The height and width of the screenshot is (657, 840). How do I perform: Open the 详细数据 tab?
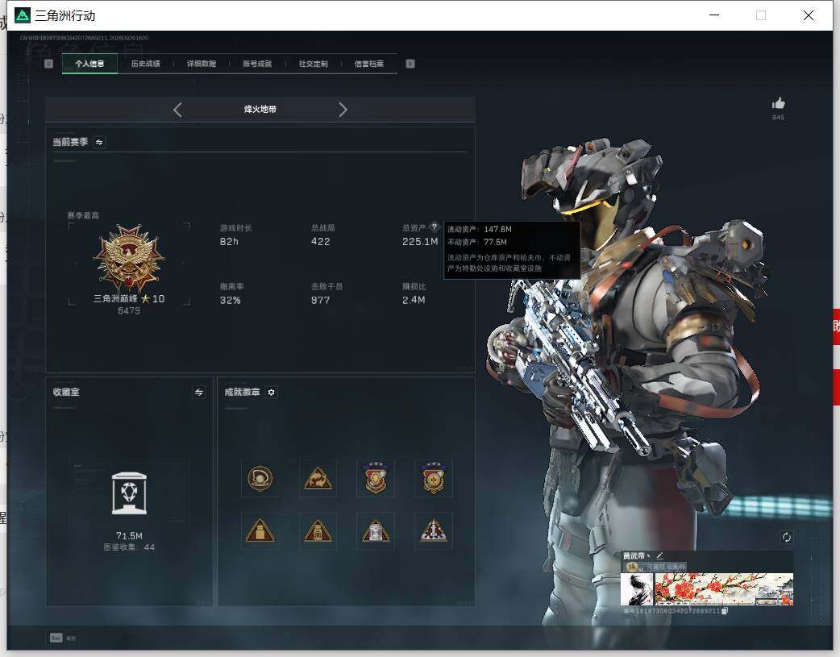[x=202, y=64]
